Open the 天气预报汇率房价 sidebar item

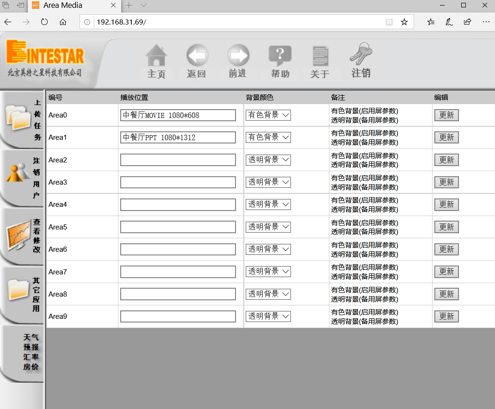(22, 353)
